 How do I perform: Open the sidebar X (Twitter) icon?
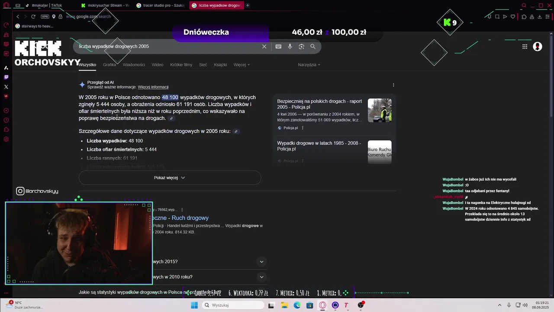pos(6,87)
